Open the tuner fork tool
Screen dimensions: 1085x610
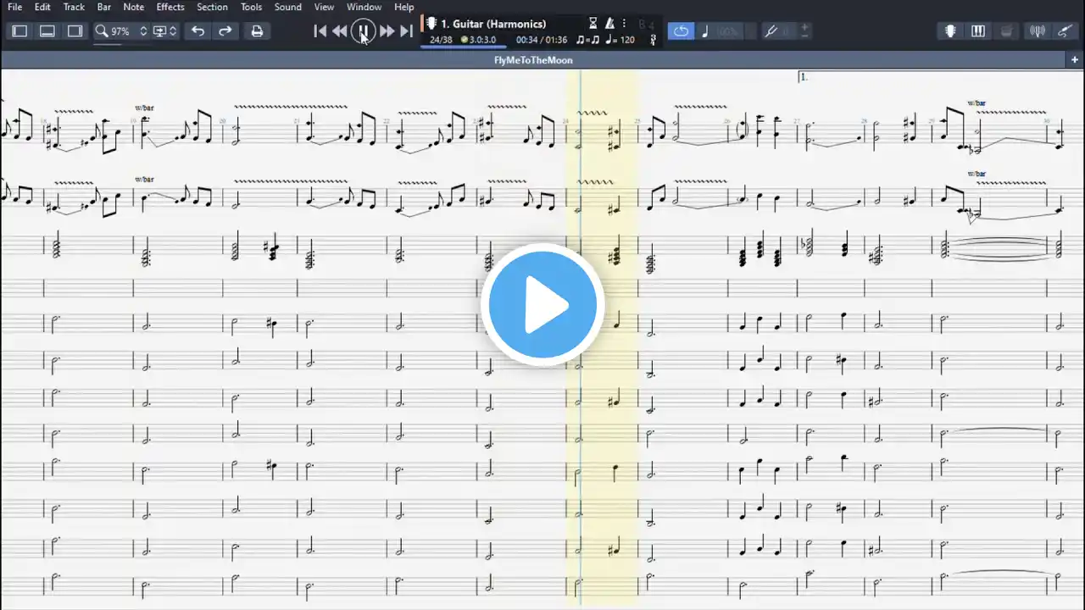click(771, 31)
